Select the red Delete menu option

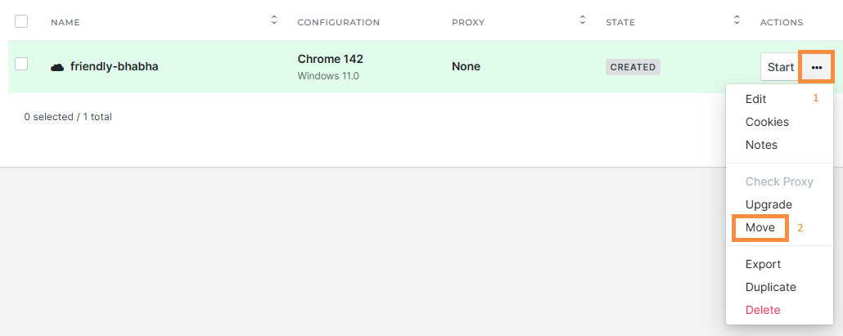(763, 310)
